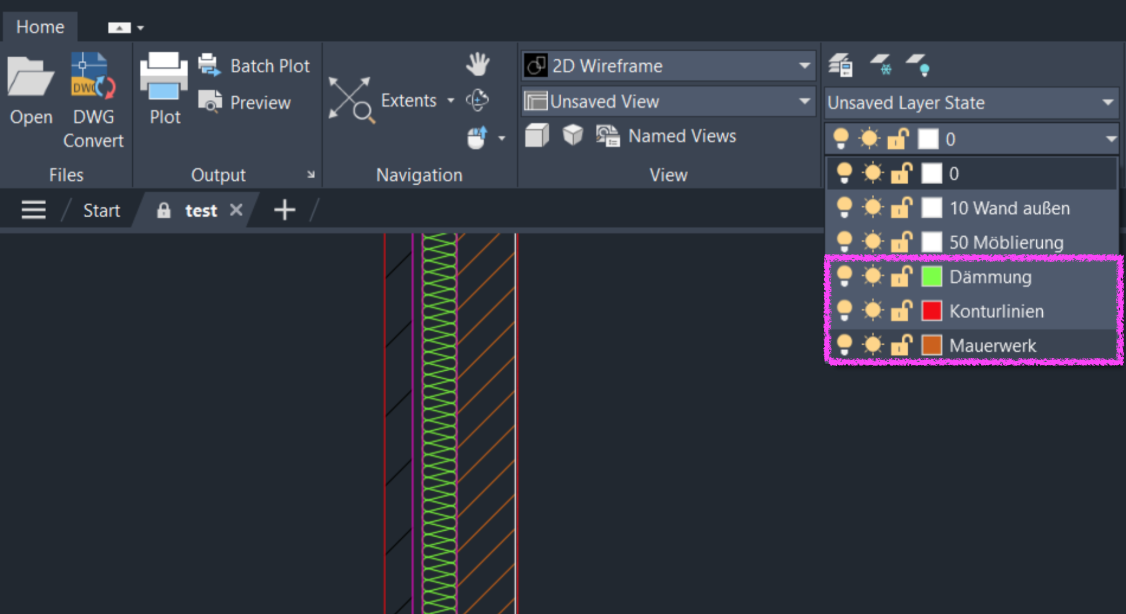Click the green insulation hatch in drawing

coord(440,423)
